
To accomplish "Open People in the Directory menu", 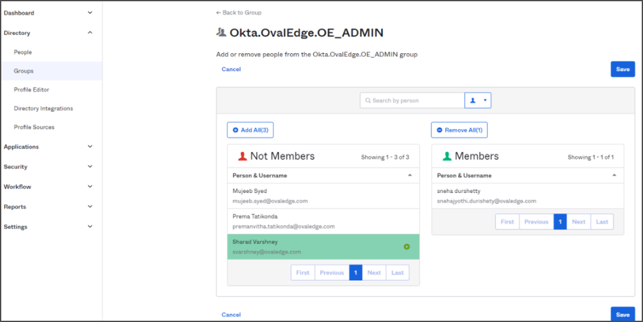I will coord(23,52).
